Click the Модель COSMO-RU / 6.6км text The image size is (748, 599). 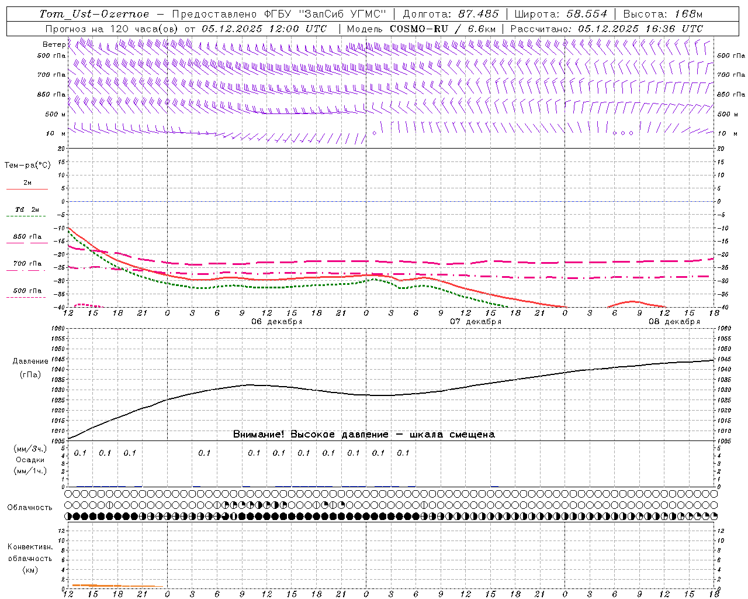click(x=421, y=29)
